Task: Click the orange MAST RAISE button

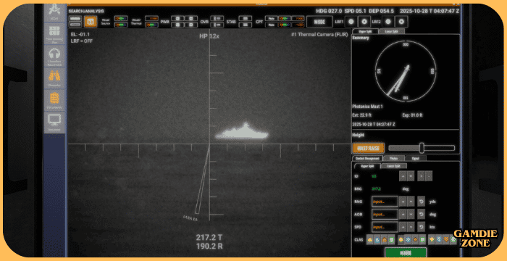Action: pos(369,148)
